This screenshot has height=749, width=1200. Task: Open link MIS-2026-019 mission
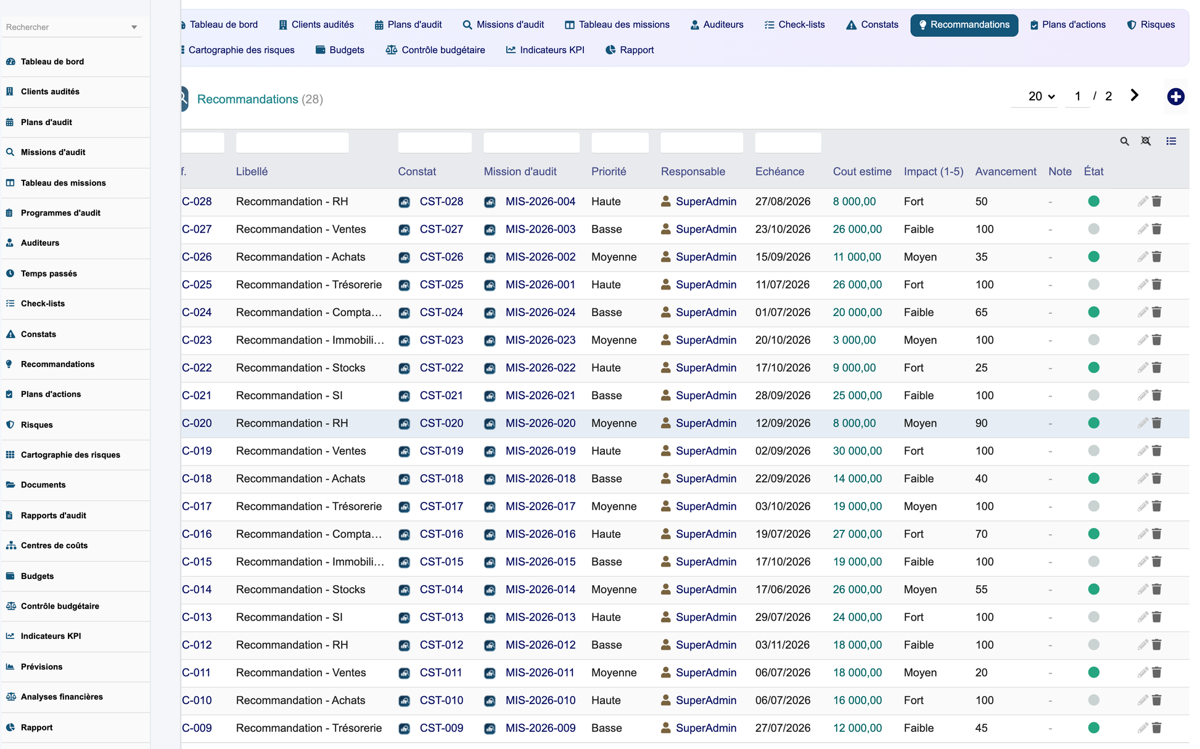[x=540, y=451]
